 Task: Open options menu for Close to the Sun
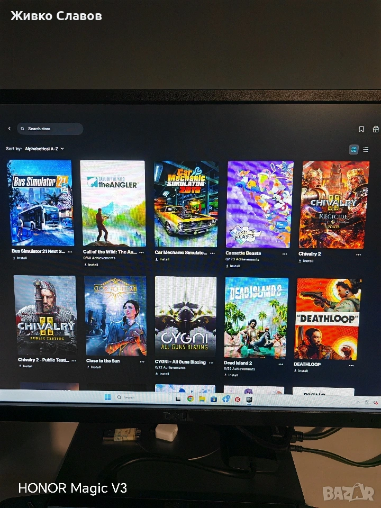tap(142, 361)
